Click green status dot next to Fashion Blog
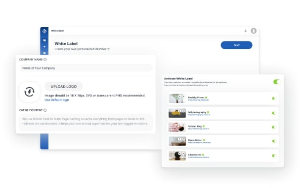 (204, 126)
